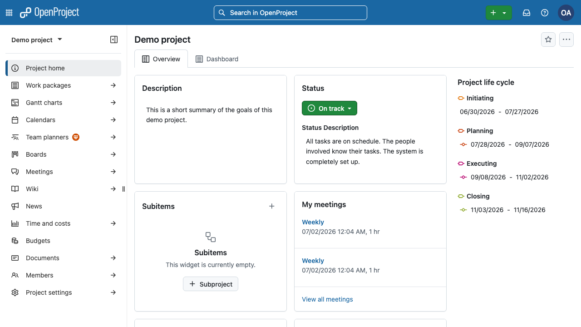This screenshot has width=581, height=327.
Task: Click the Documents icon
Action: pyautogui.click(x=15, y=258)
